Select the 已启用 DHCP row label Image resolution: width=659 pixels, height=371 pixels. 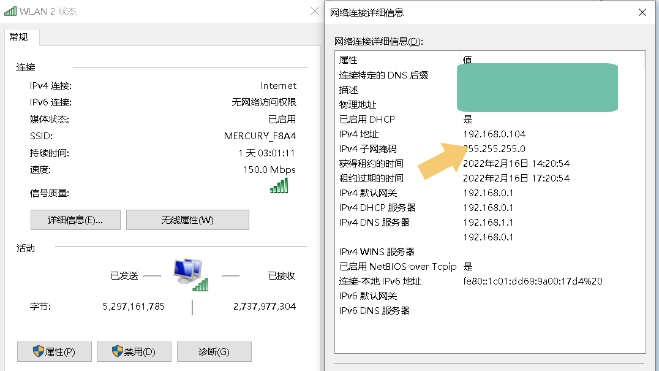click(x=367, y=119)
